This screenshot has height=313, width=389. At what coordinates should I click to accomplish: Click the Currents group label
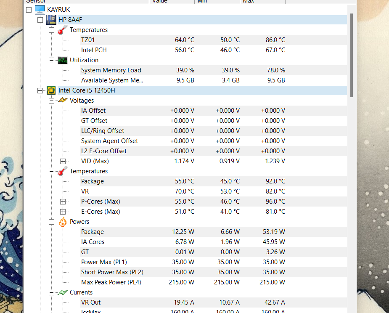coord(81,292)
